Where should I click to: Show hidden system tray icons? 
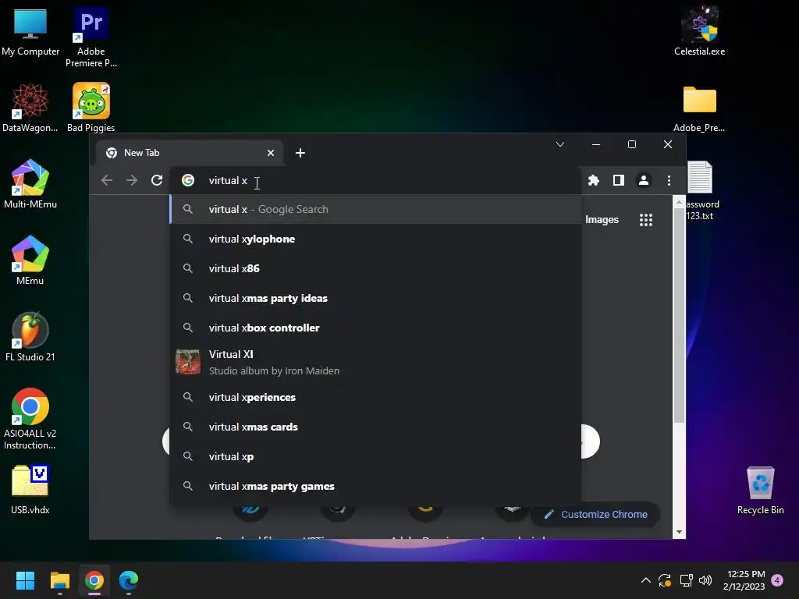(x=645, y=580)
